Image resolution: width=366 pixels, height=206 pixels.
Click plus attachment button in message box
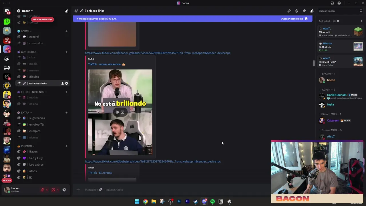point(78,190)
